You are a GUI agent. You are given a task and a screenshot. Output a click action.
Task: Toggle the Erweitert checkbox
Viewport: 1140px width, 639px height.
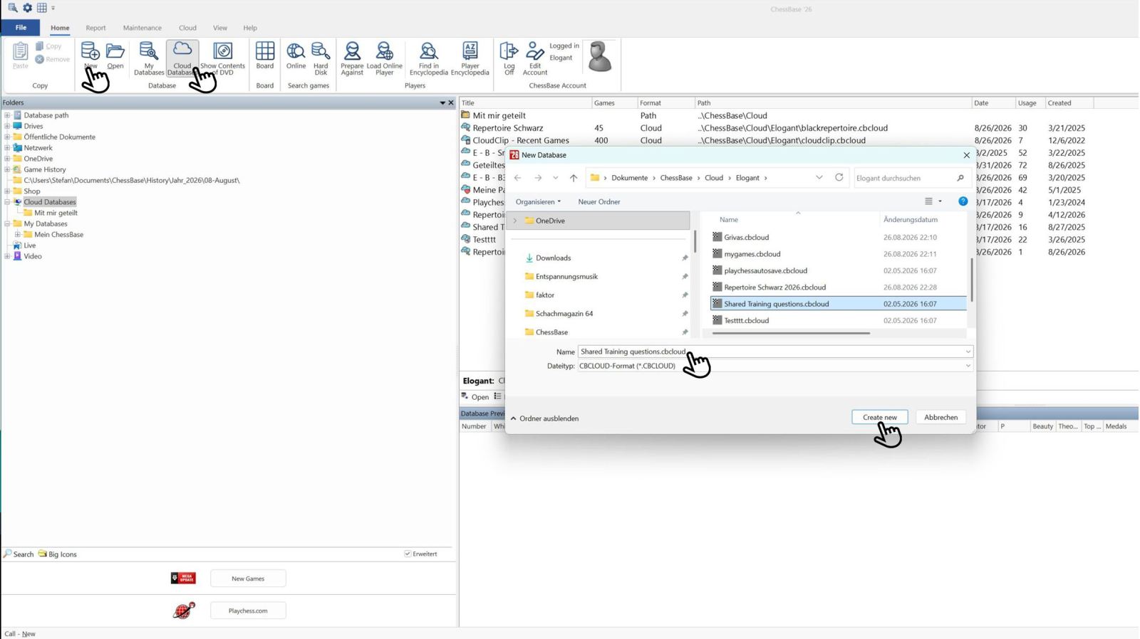(x=408, y=554)
